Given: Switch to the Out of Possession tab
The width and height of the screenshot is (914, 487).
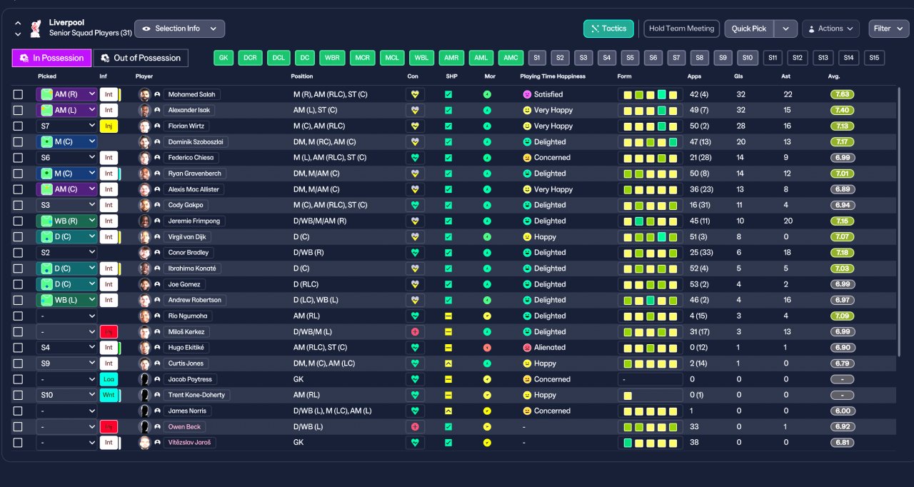Looking at the screenshot, I should pyautogui.click(x=141, y=58).
